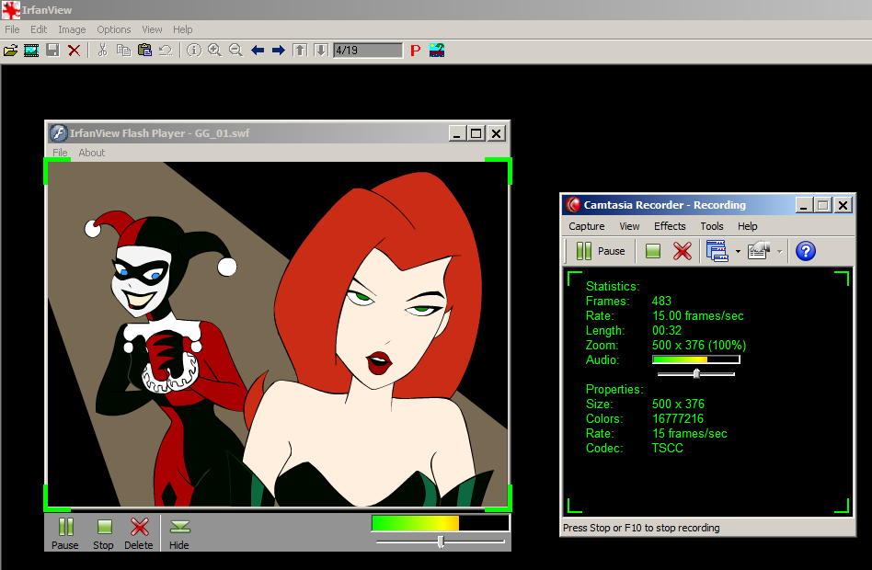
Task: Click status text Press Stop or F10
Action: (x=641, y=528)
